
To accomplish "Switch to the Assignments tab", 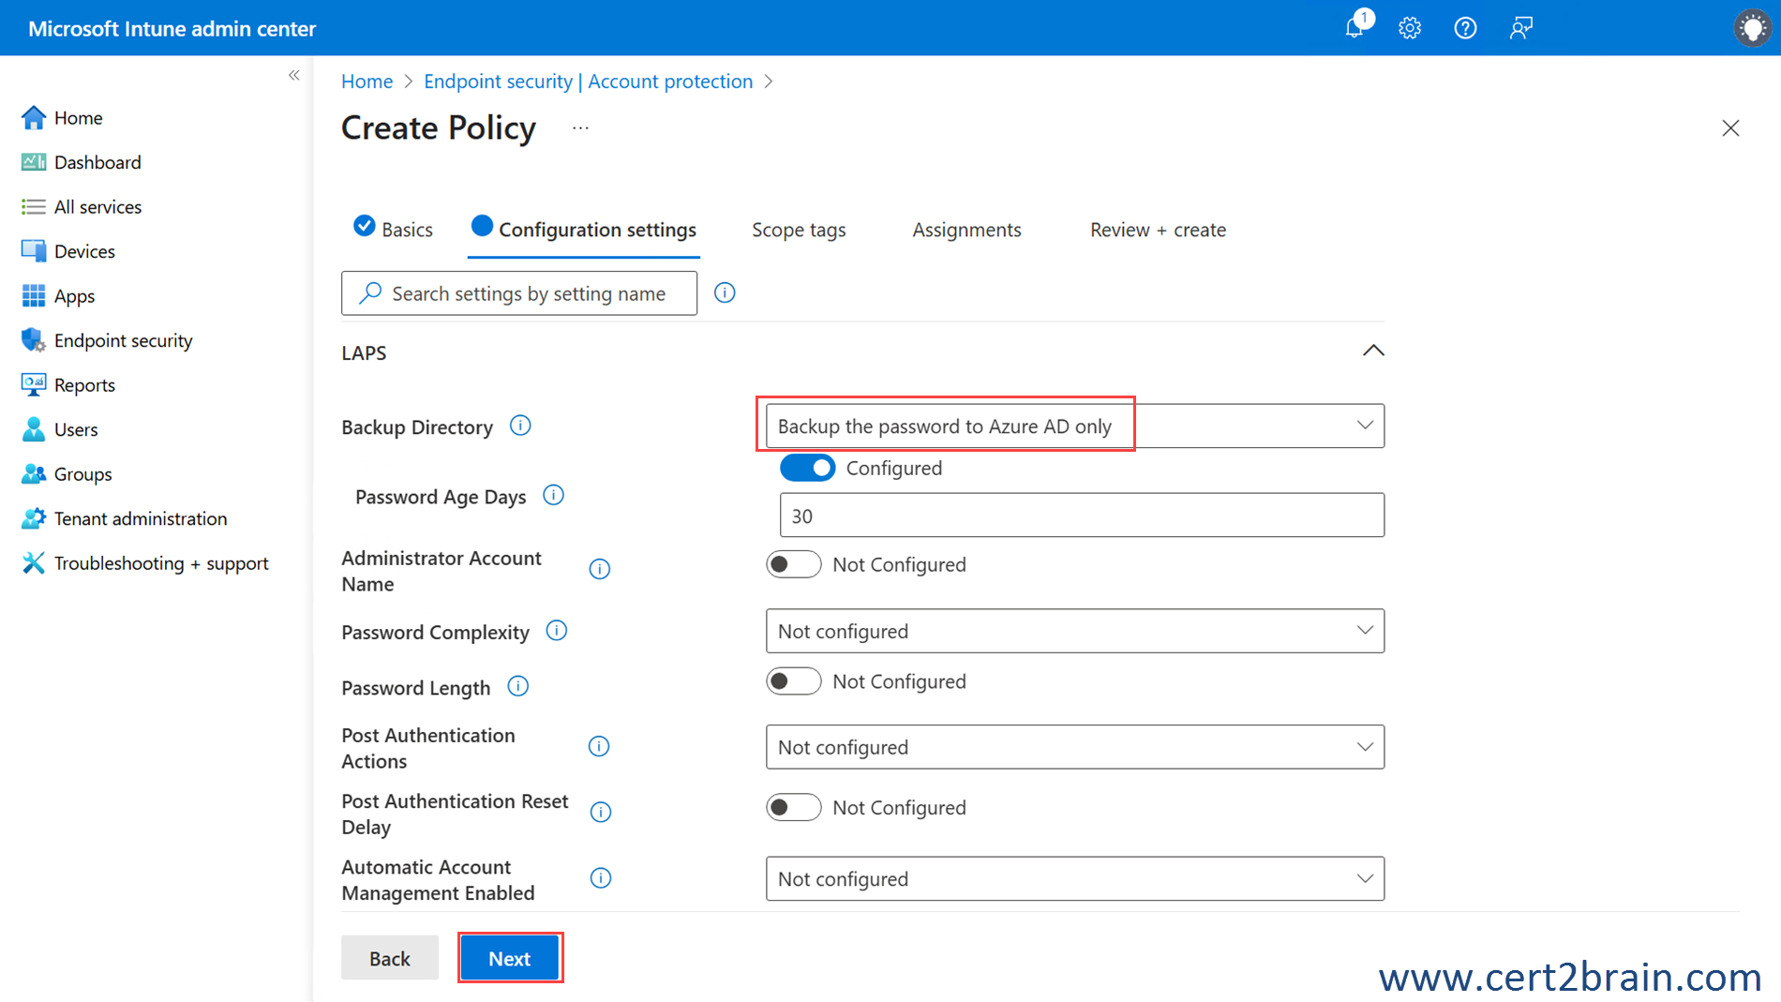I will (966, 230).
